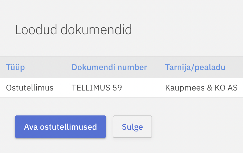Click supplier Kaupmees & KO AS cell
The image size is (243, 153).
(201, 88)
